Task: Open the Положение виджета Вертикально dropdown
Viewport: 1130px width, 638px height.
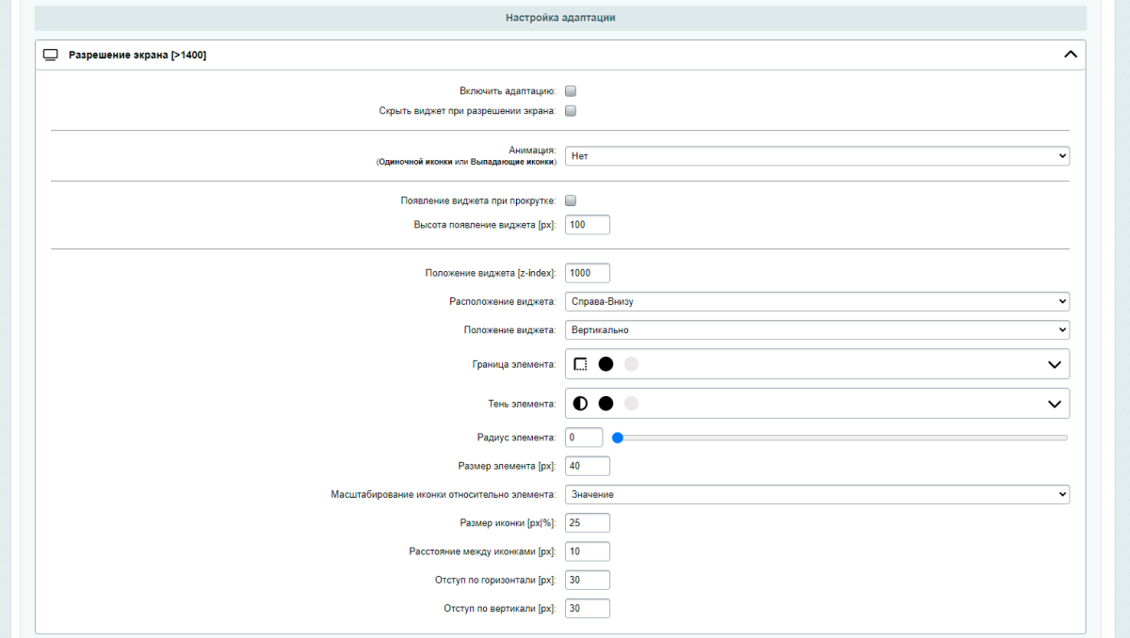Action: point(816,330)
